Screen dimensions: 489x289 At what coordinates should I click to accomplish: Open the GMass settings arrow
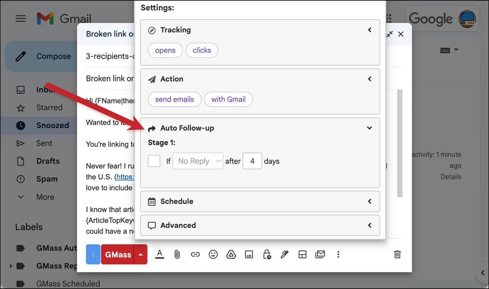(141, 254)
